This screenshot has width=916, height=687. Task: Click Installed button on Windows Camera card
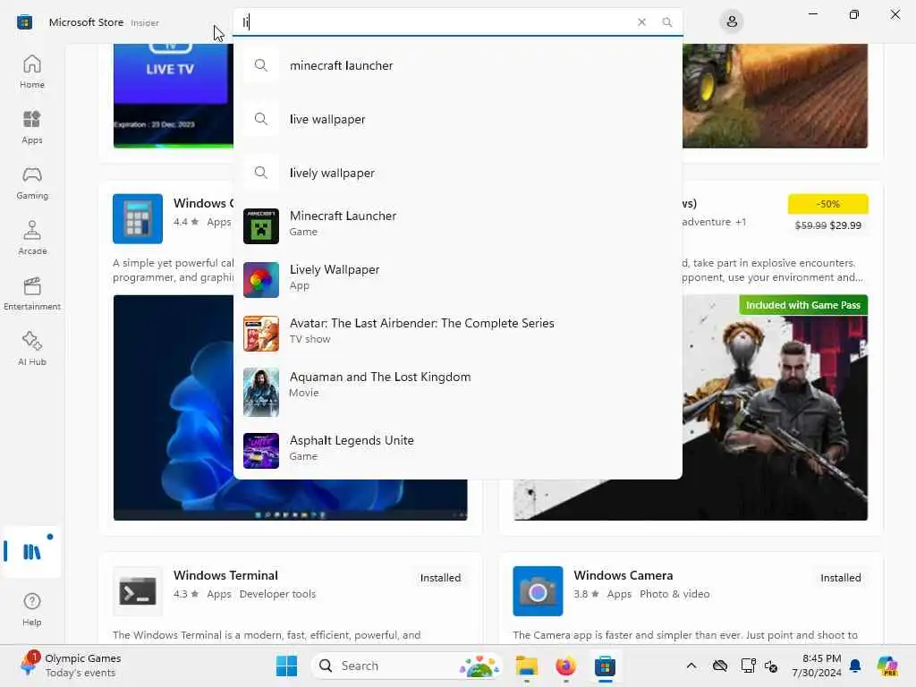[841, 578]
